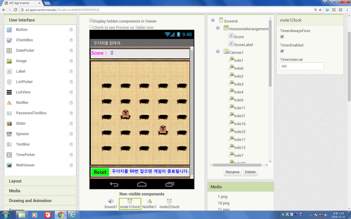The height and width of the screenshot is (219, 351).
Task: Open Windows Start menu
Action: click(x=6, y=215)
